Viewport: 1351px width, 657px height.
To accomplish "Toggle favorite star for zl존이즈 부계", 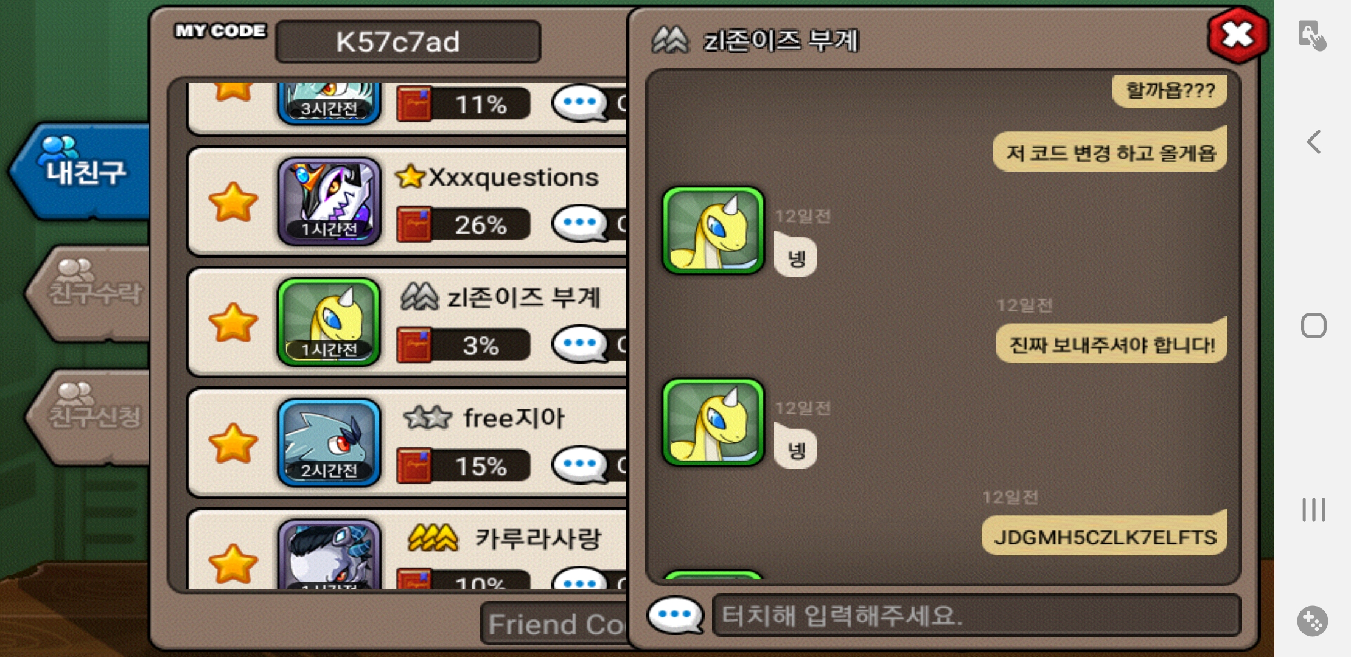I will (x=233, y=322).
